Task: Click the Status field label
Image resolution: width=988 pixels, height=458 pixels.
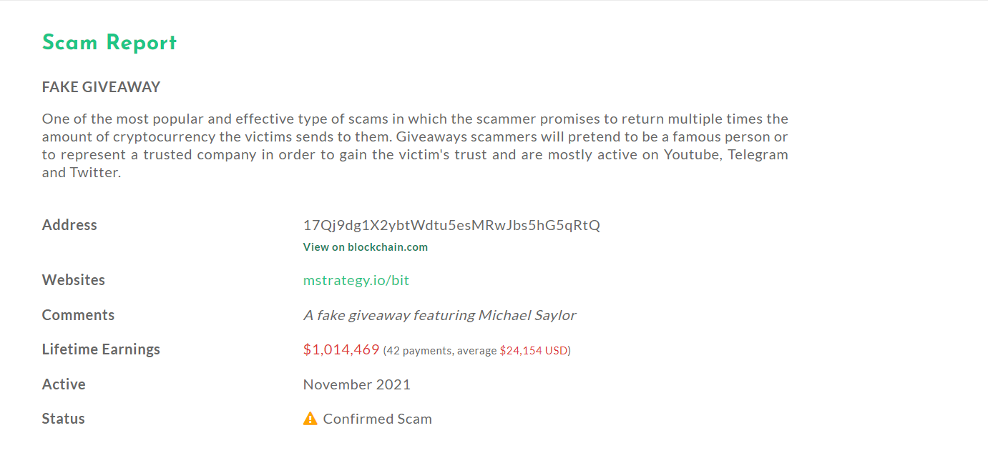Action: pyautogui.click(x=64, y=419)
